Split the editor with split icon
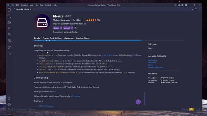The image size is (207, 116). [x=196, y=9]
